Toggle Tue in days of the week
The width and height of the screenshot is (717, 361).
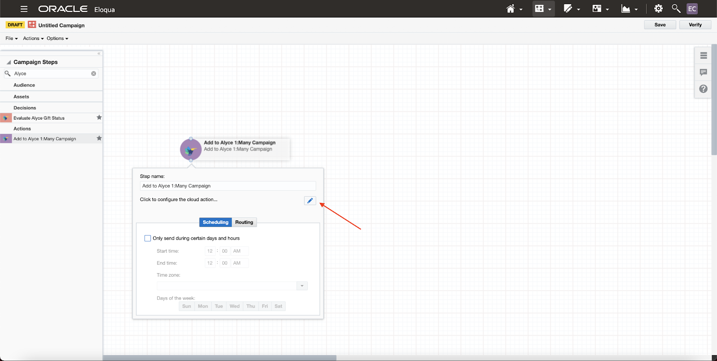tap(219, 306)
